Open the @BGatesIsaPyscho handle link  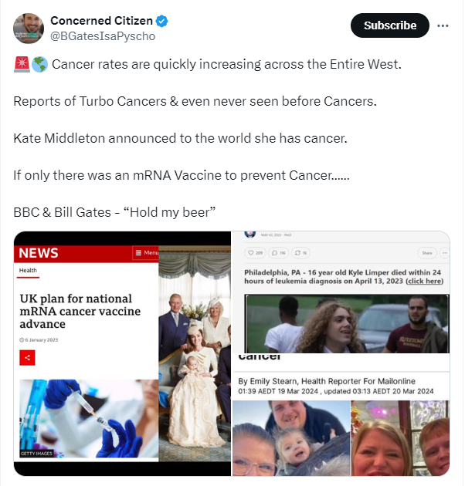click(103, 36)
